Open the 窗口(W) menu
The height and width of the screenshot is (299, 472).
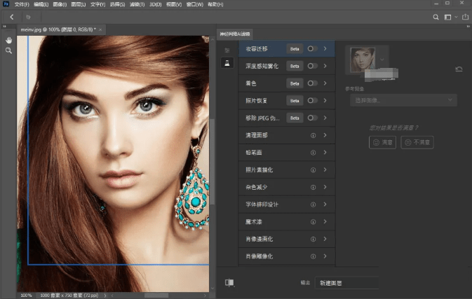pyautogui.click(x=195, y=4)
